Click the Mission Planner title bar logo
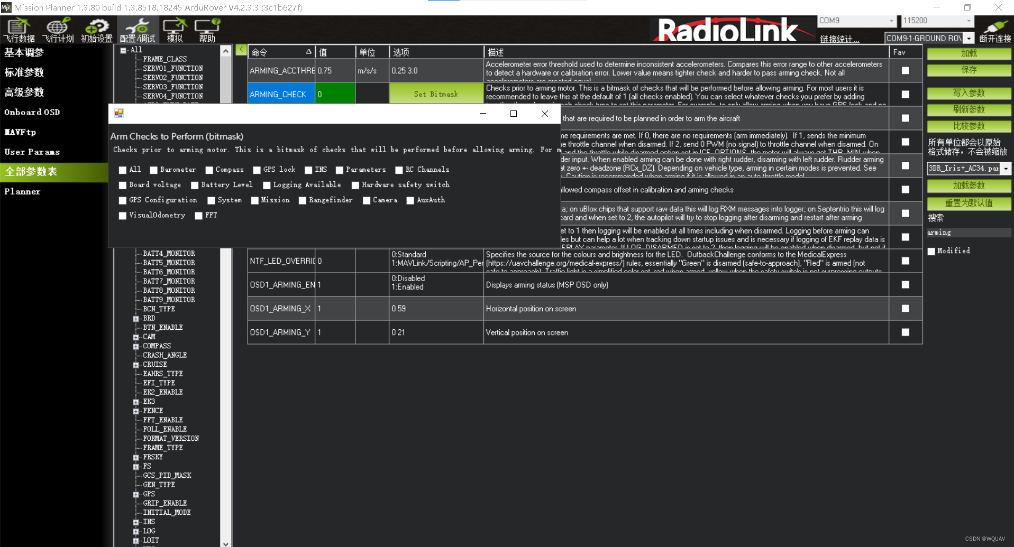 (6, 7)
